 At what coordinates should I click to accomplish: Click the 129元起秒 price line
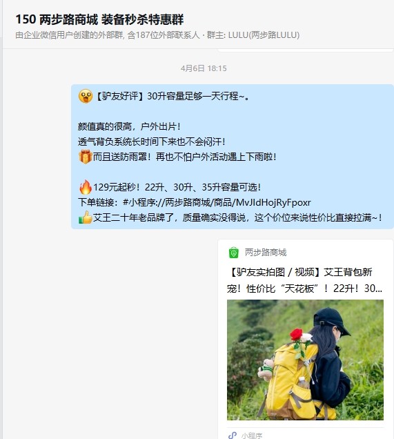177,187
